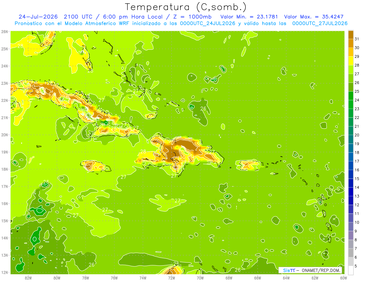
Task: Click the legend value '31'
Action: [357, 39]
